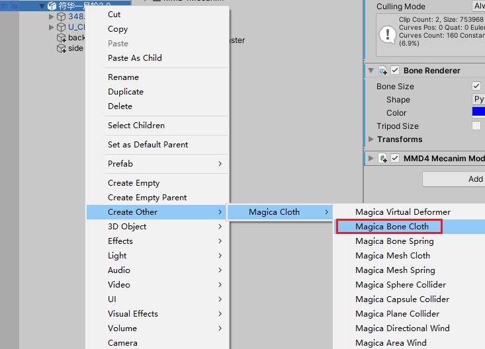Screen dimensions: 485x349
Task: Disable the Bone Renderer component checkbox
Action: 395,71
